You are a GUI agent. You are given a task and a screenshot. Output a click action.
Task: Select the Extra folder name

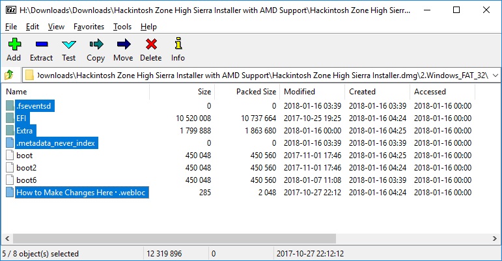pyautogui.click(x=24, y=130)
